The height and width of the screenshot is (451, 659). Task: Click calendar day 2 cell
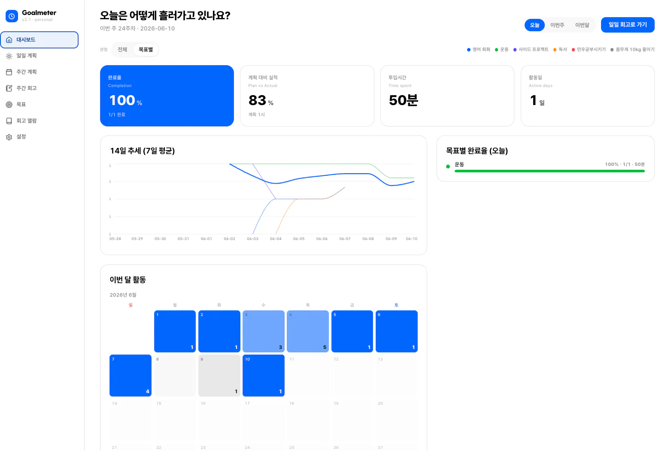point(219,331)
